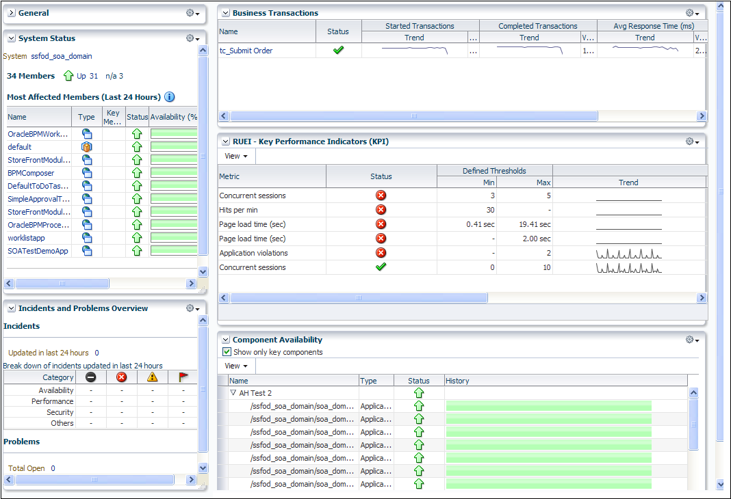Click the horizontal scrollbar in Business Transactions
This screenshot has height=499, width=731.
click(414, 116)
